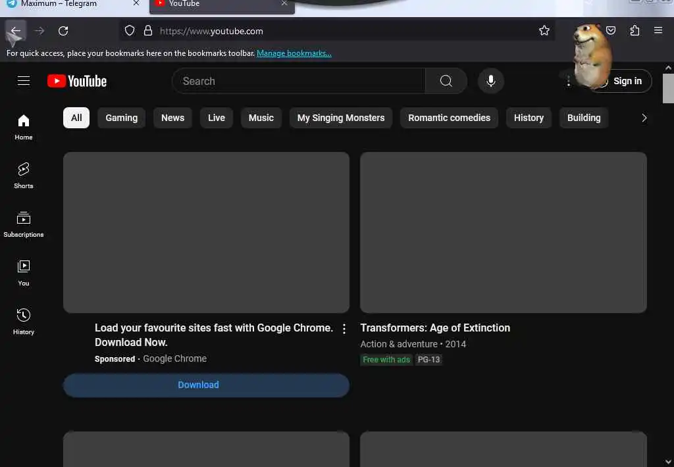
Task: Open Load your favourite sites Chrome ad title
Action: coord(214,335)
